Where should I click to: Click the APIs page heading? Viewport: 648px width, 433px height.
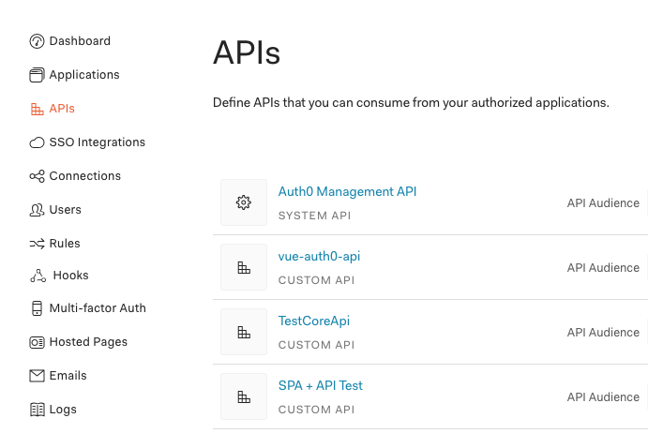pos(247,52)
